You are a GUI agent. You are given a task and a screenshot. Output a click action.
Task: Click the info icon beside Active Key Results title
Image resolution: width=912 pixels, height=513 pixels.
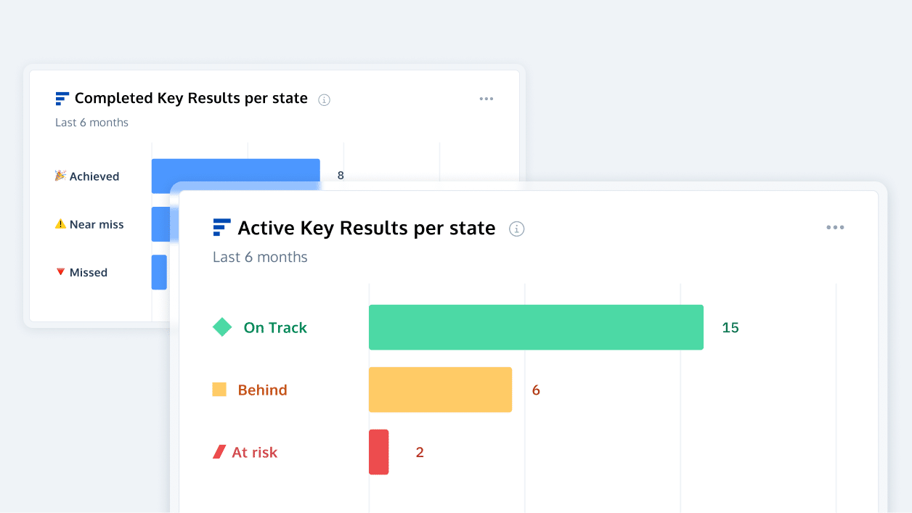click(517, 229)
